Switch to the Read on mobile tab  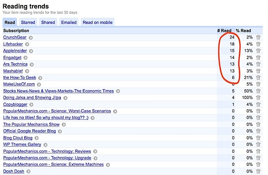97,22
